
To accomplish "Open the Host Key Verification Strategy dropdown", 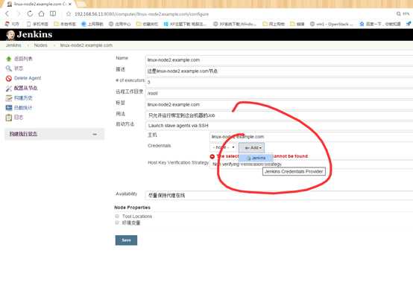I will point(312,164).
